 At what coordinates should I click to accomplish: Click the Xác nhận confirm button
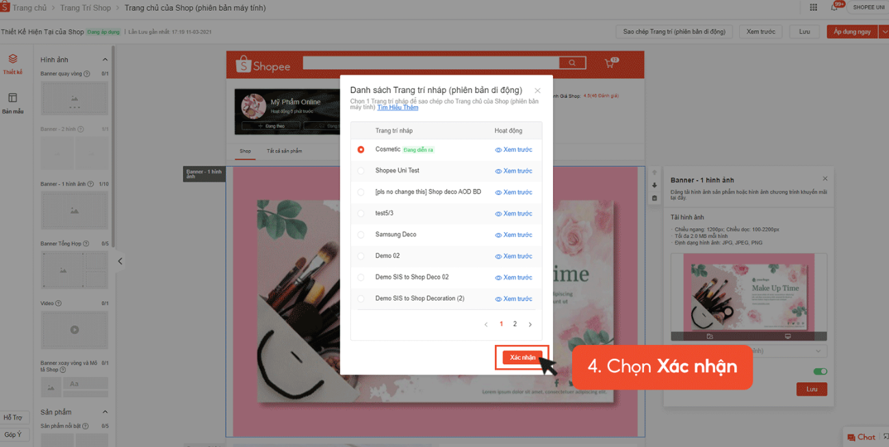[x=522, y=357]
